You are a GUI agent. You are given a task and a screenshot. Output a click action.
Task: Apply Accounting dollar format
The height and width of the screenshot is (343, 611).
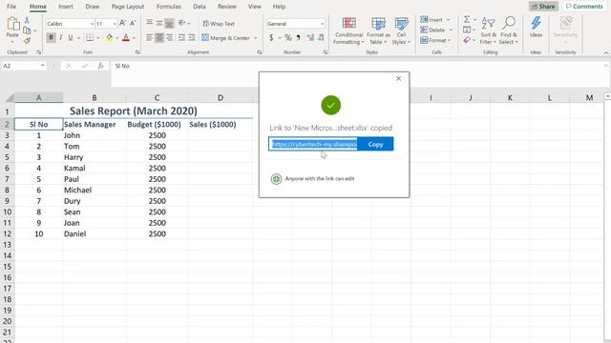271,38
